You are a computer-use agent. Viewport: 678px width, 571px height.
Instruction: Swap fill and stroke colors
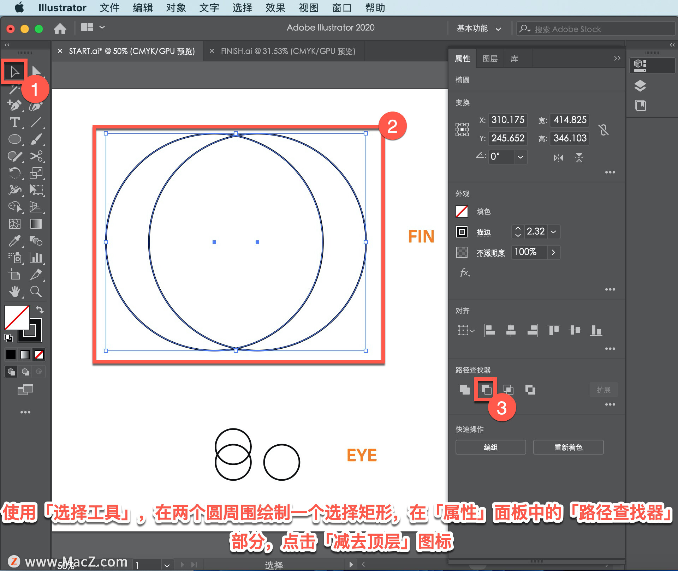[40, 310]
